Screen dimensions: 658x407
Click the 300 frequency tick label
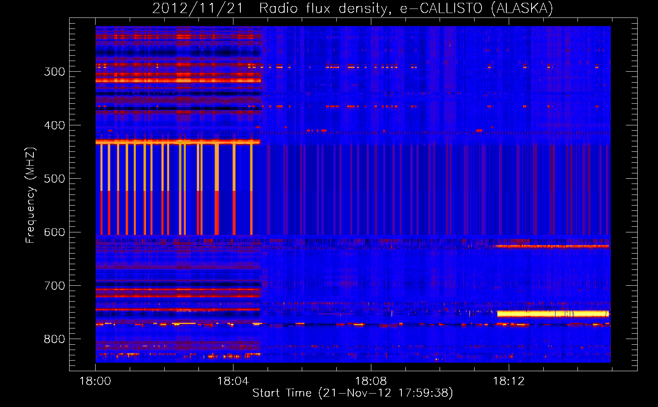click(54, 72)
